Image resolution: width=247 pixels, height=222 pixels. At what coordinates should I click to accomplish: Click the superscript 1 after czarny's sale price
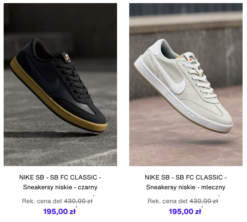coord(76,207)
